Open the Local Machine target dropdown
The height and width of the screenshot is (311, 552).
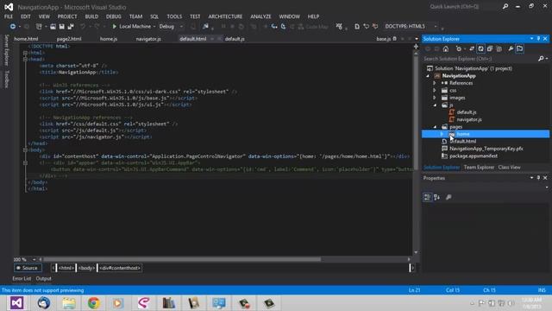[x=154, y=27]
